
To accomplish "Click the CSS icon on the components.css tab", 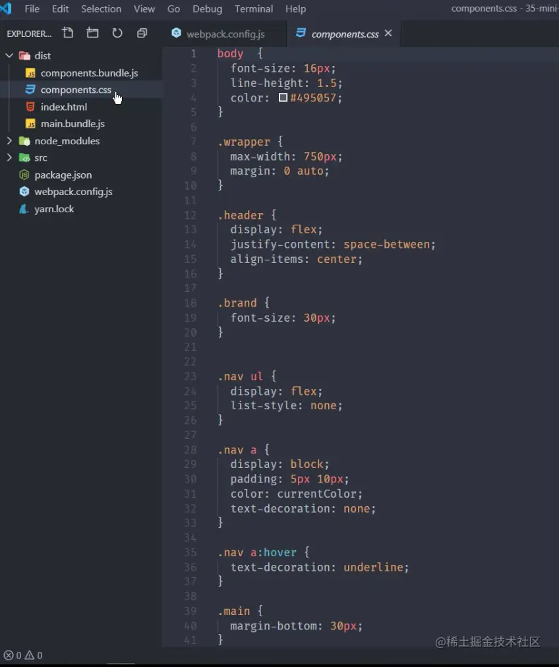I will coord(301,33).
